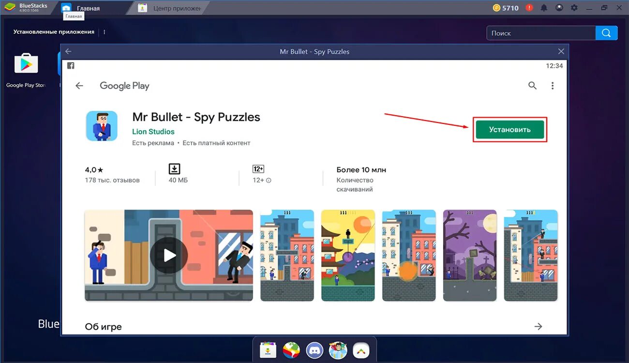Click the gold coin balance 5710
Screen dimensions: 629x363
(506, 8)
